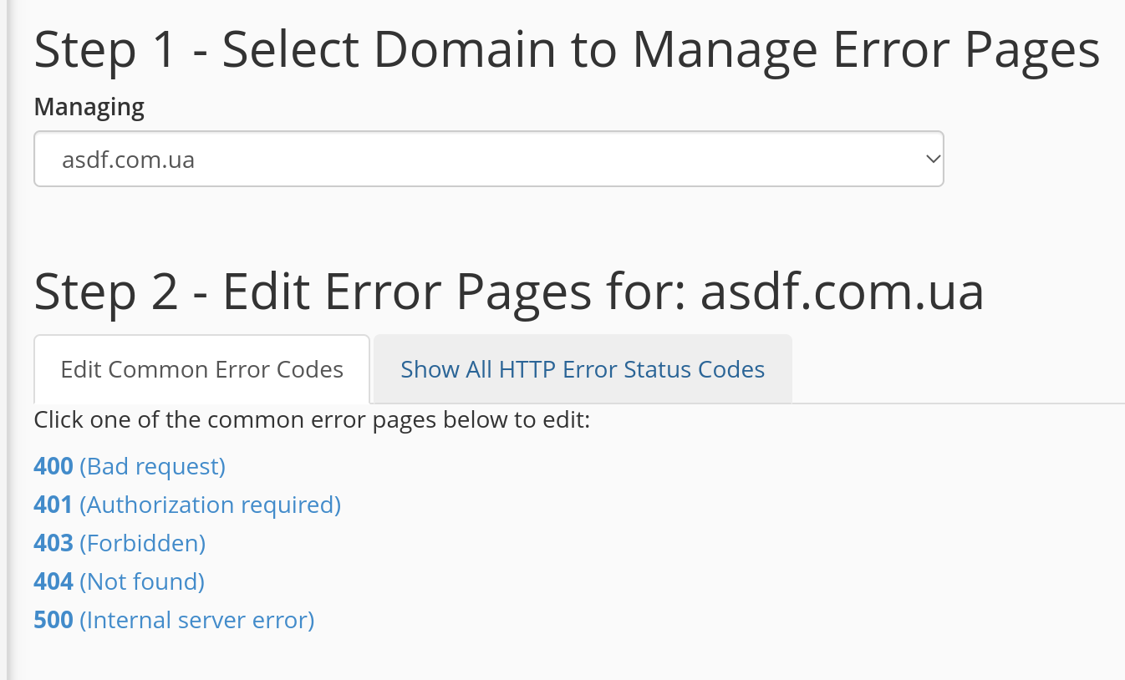Edit the 404 Not found page
Viewport: 1125px width, 680px height.
click(x=119, y=581)
